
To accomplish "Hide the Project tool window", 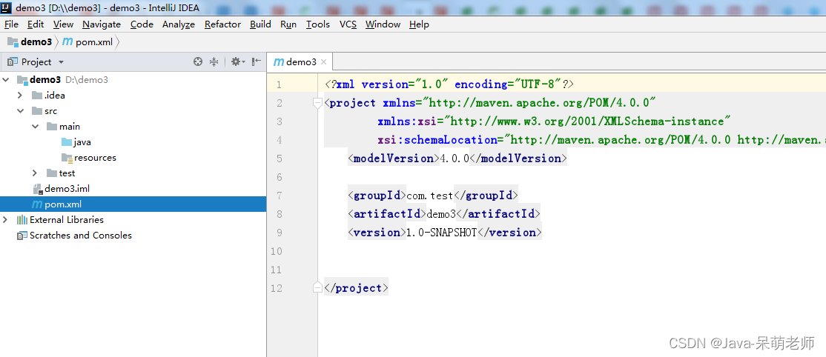I will pos(257,62).
